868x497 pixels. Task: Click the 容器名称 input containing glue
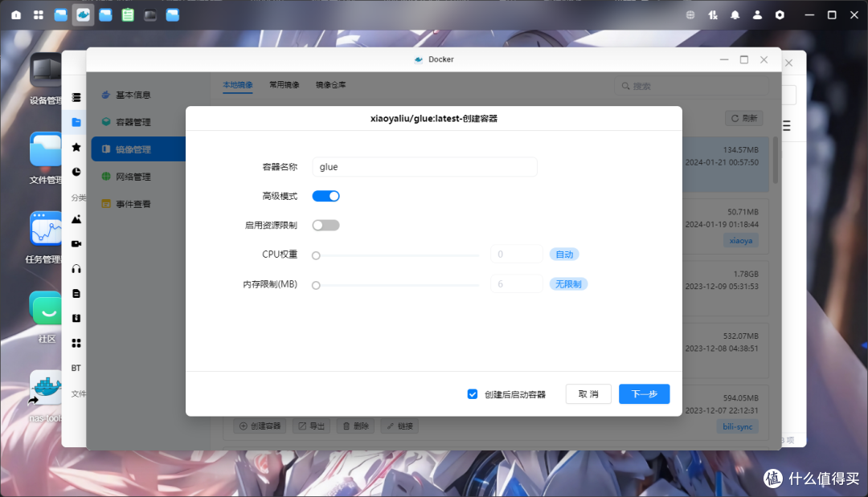tap(424, 167)
